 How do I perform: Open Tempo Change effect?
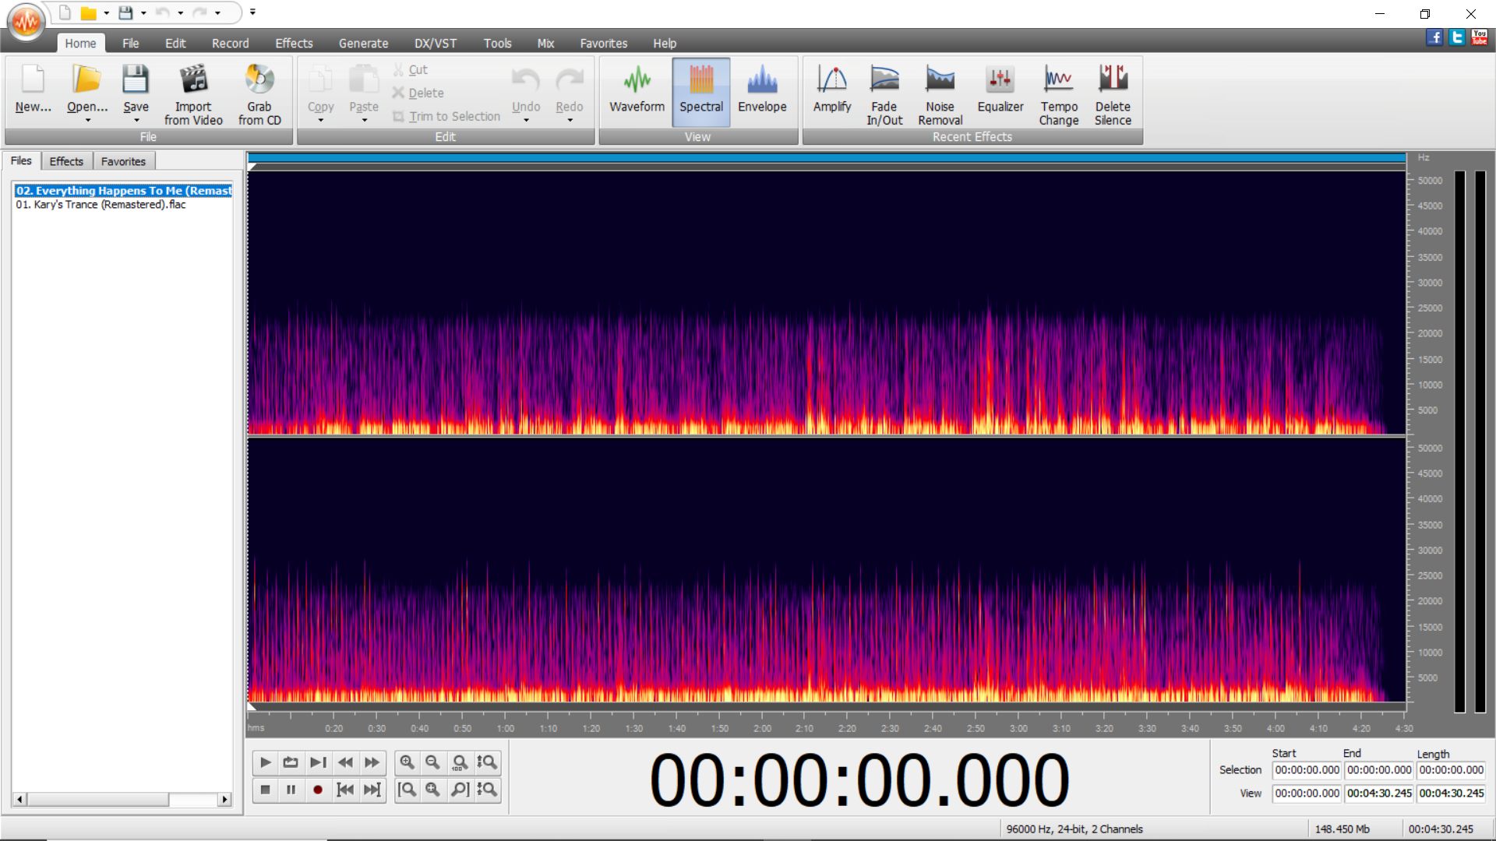tap(1058, 93)
